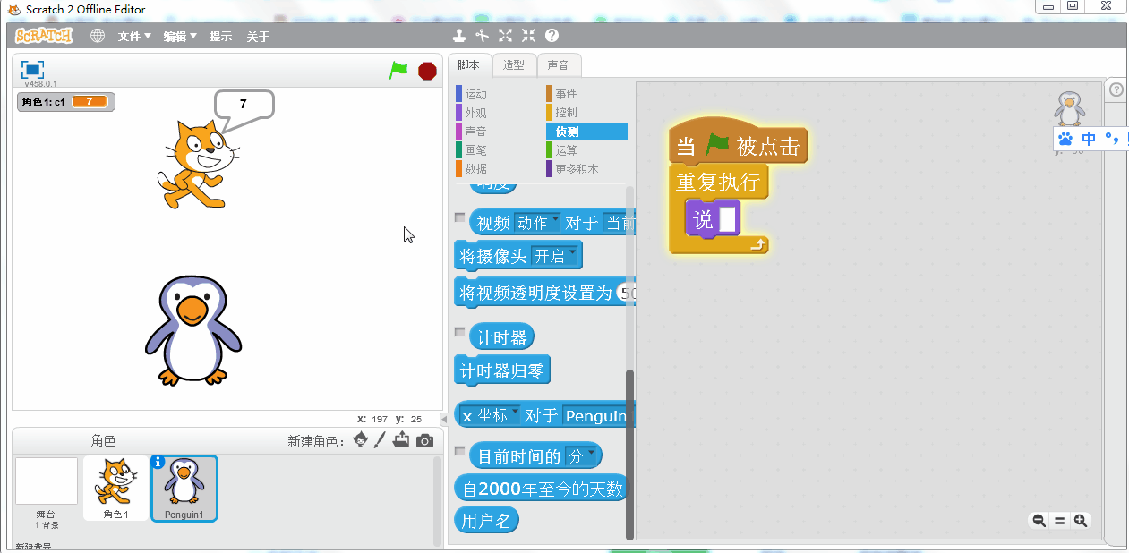Open block help question tool
1129x553 pixels.
[x=552, y=36]
